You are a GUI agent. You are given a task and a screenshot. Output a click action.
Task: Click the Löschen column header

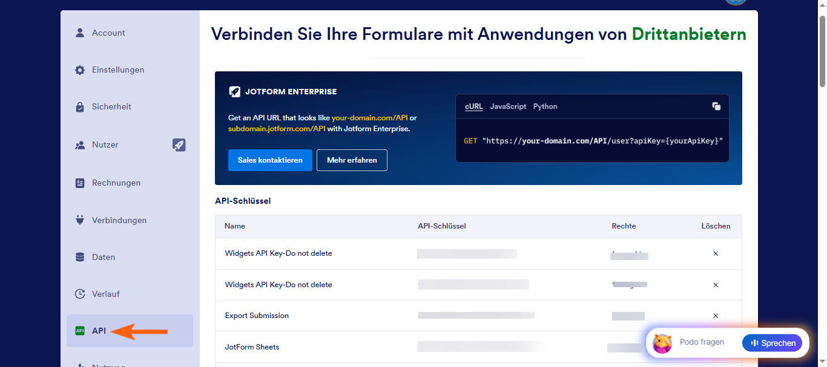point(716,226)
